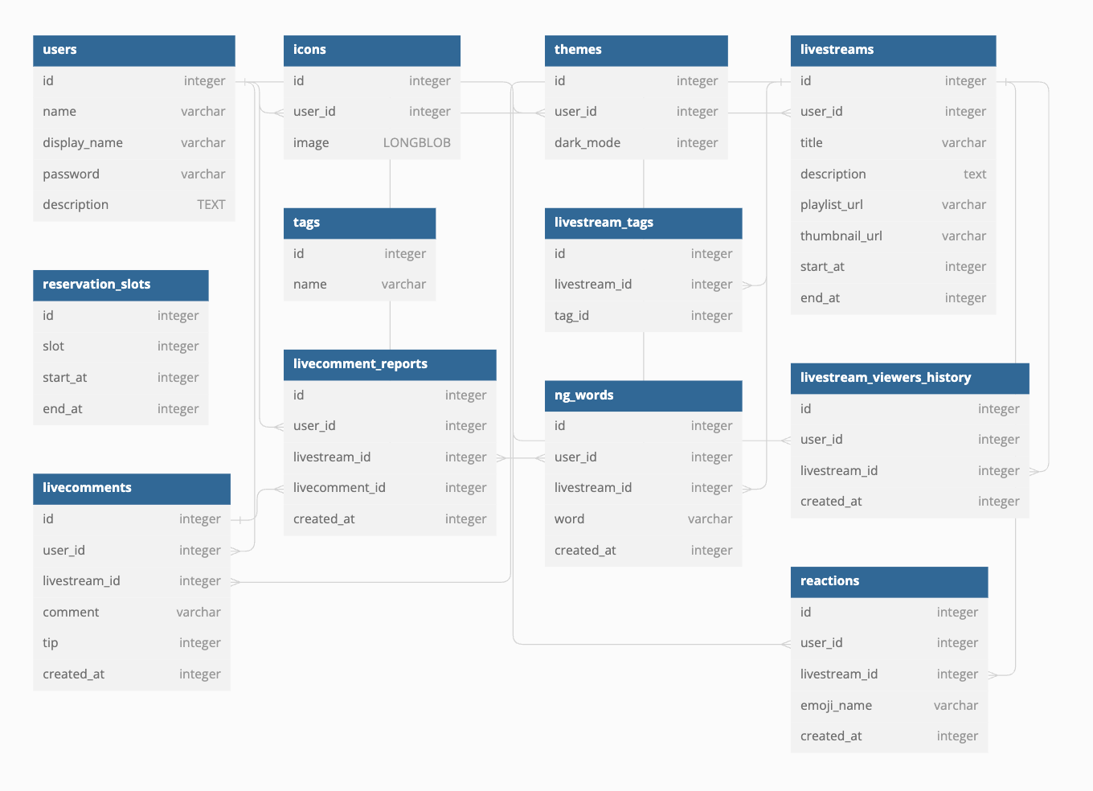Select the icons table header
Viewport: 1093px width, 791px height.
point(372,50)
